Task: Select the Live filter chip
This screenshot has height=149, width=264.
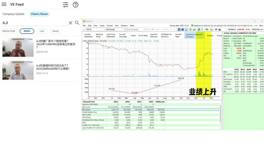Action: click(x=42, y=31)
